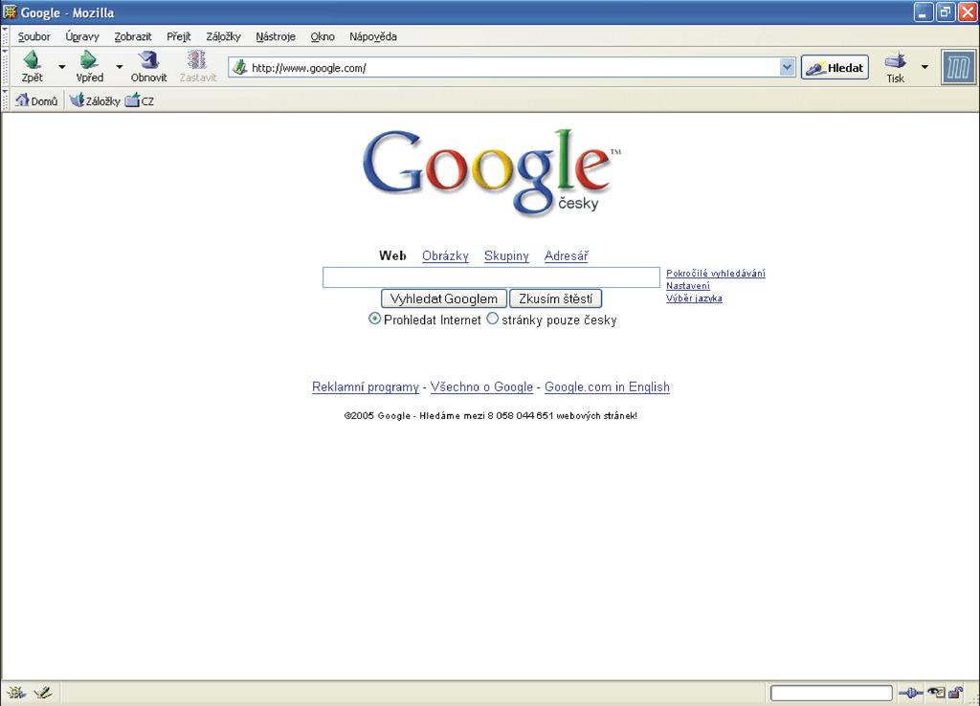
Task: Click the cookie eye icon in status bar
Action: (936, 693)
